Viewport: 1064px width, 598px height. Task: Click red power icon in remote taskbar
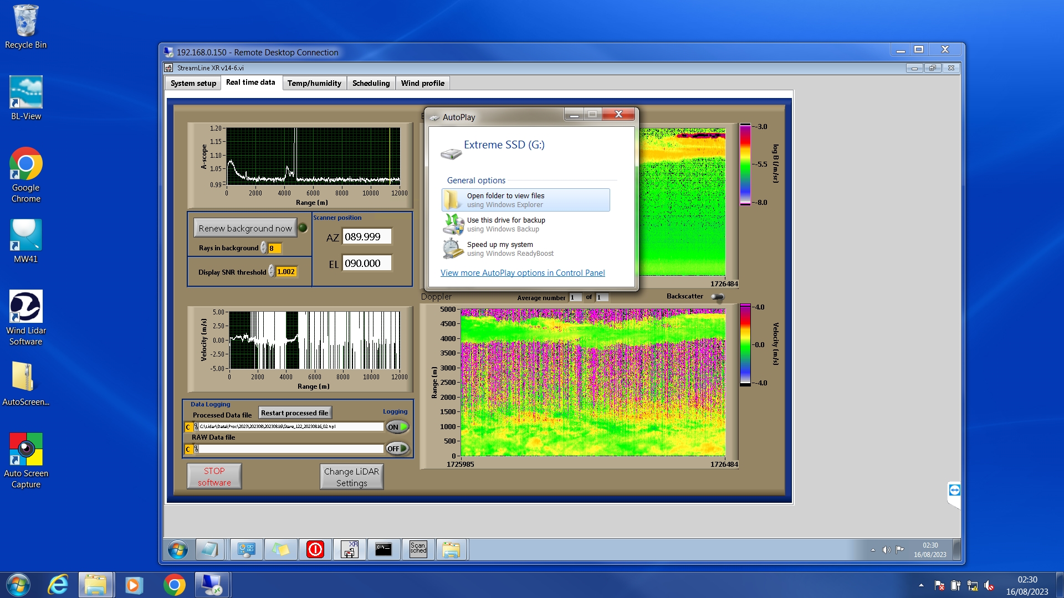pyautogui.click(x=315, y=549)
